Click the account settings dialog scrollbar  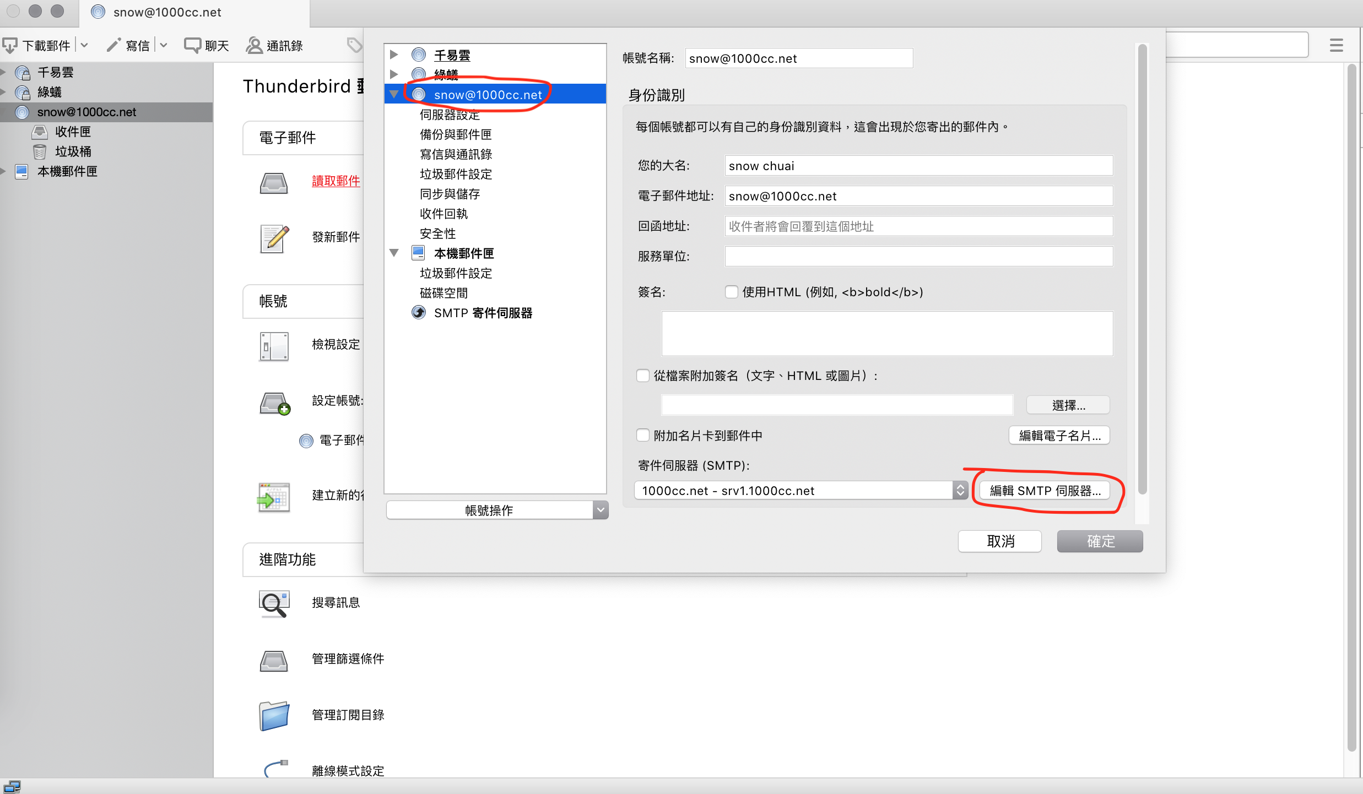(1142, 270)
